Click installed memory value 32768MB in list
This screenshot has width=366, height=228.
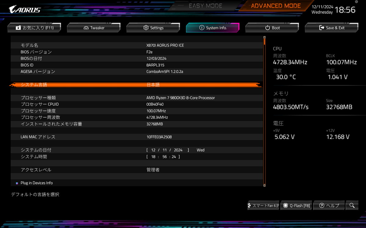click(x=155, y=124)
